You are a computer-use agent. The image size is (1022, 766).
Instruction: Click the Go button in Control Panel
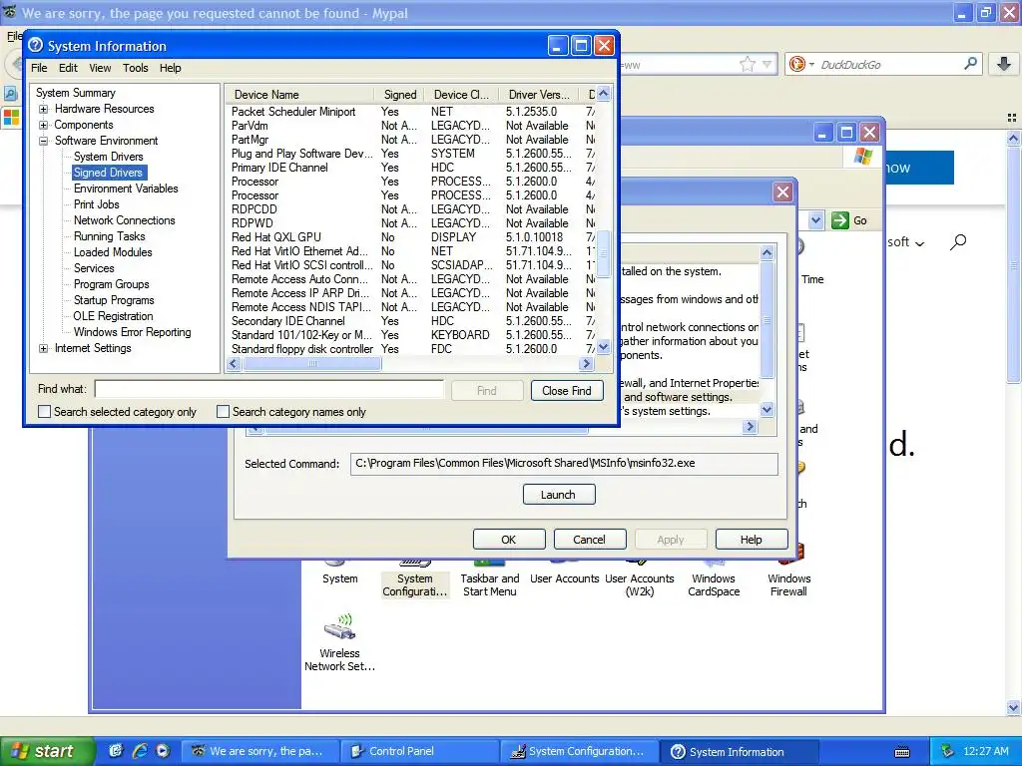click(850, 220)
